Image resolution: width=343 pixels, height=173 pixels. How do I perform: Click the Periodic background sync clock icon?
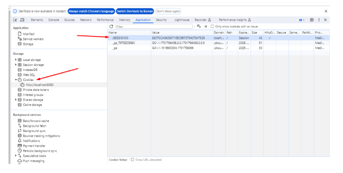(x=20, y=151)
